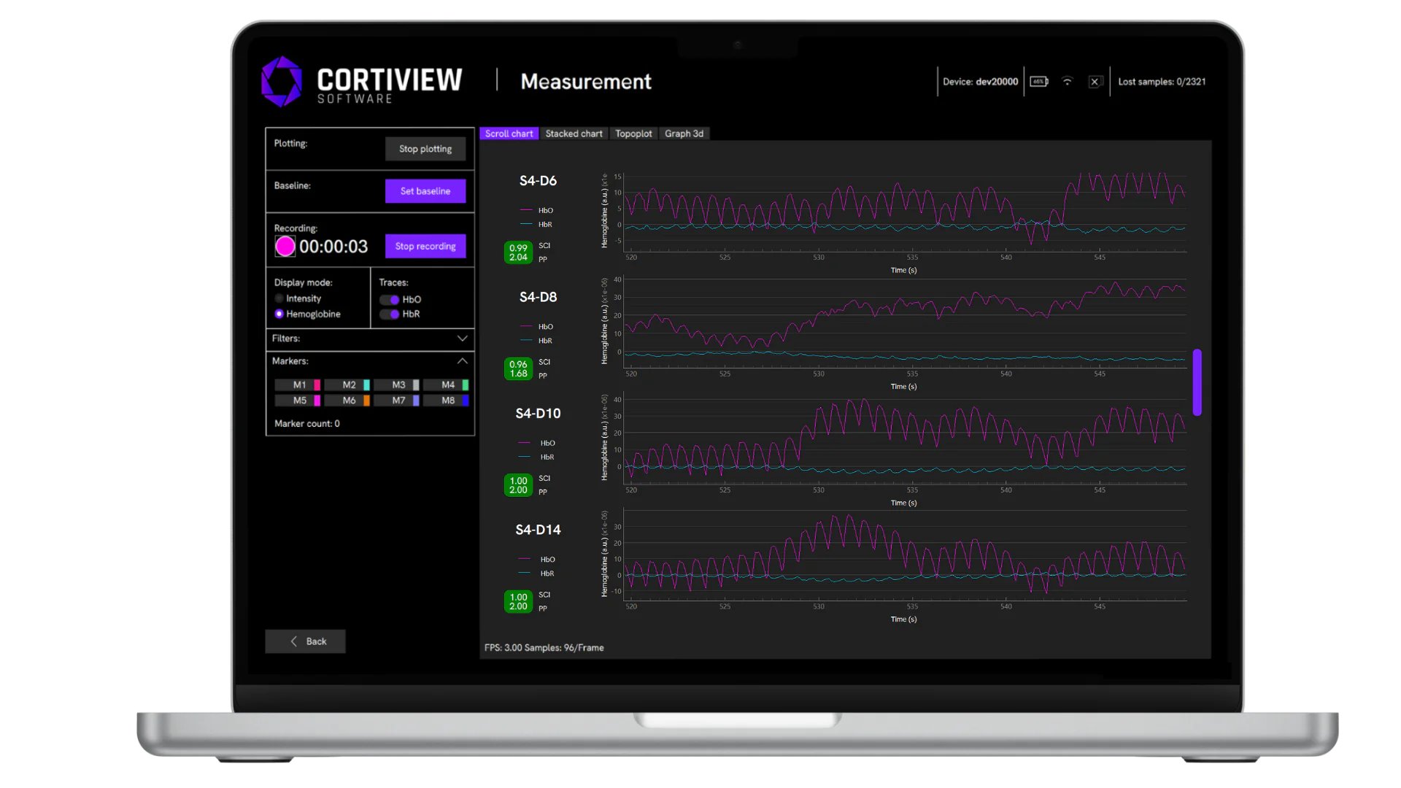Click the battery level indicator icon

(1039, 82)
